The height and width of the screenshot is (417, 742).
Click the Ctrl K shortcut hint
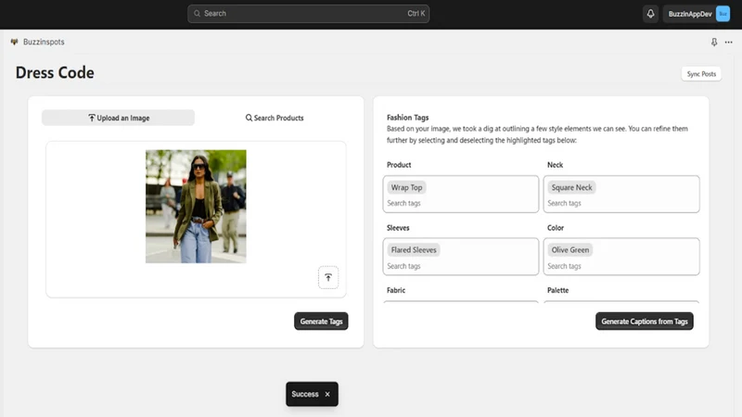click(x=416, y=14)
